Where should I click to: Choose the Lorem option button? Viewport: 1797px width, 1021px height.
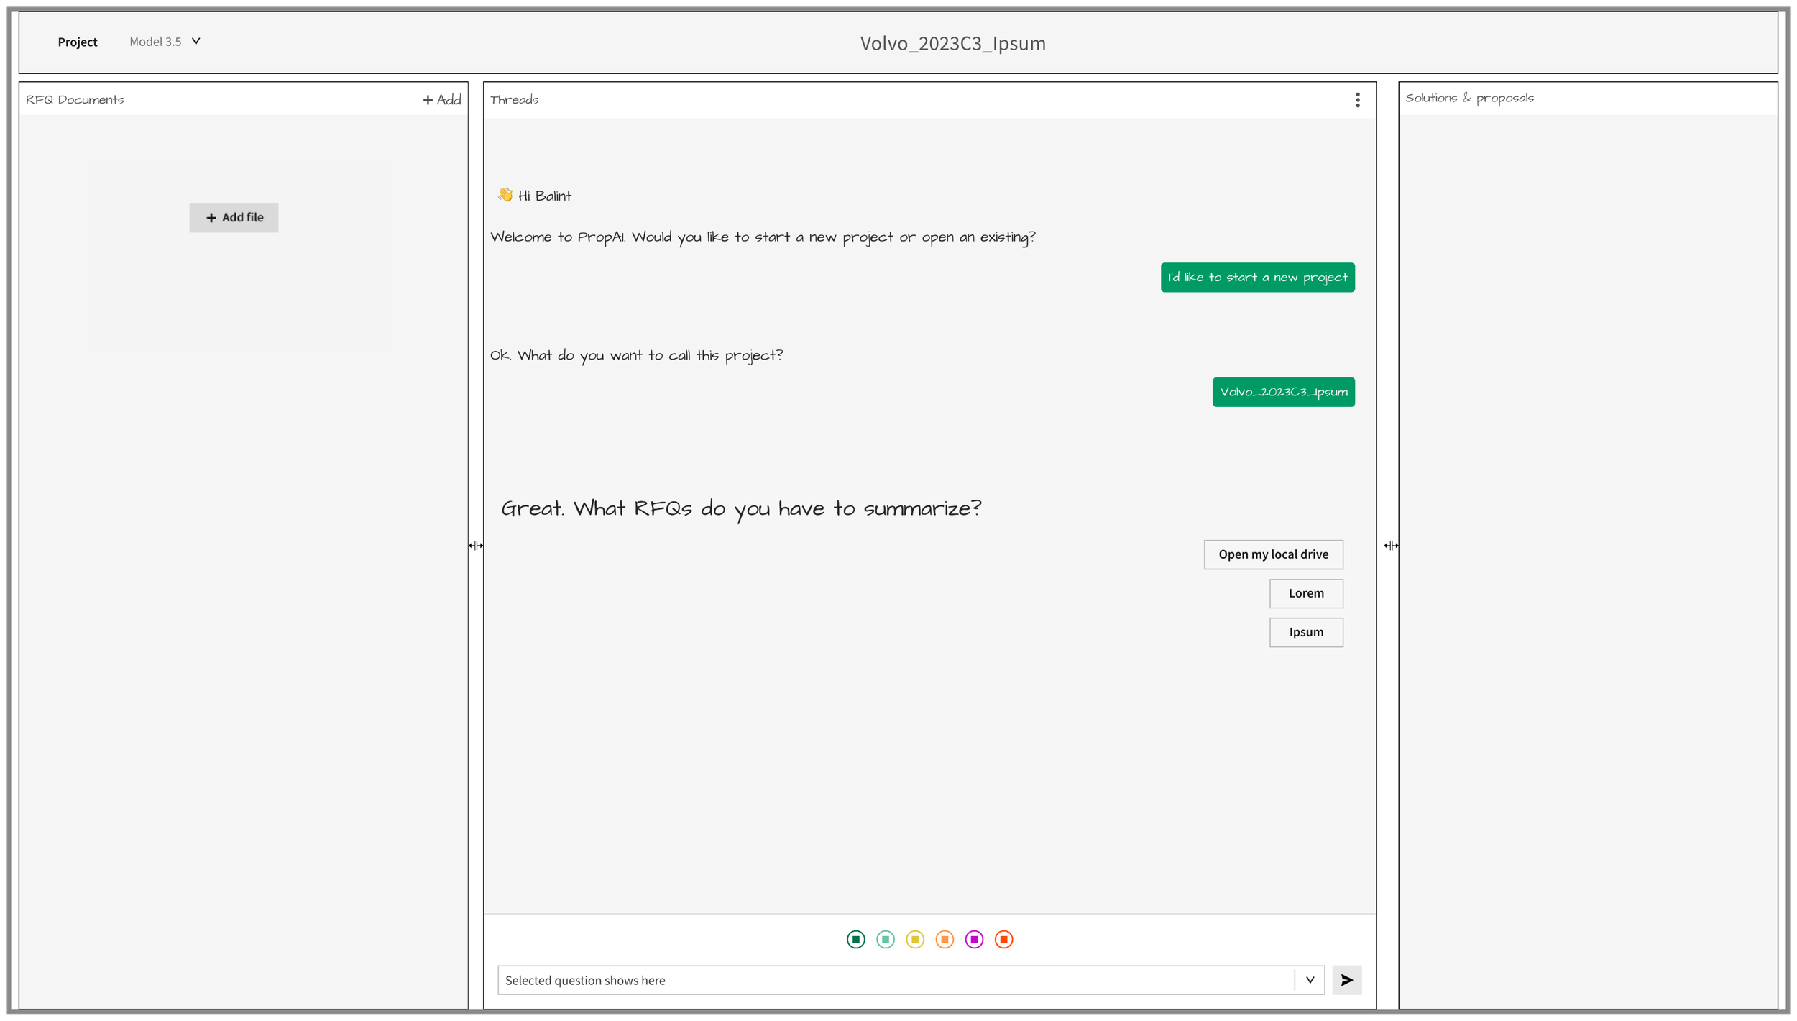pos(1305,593)
